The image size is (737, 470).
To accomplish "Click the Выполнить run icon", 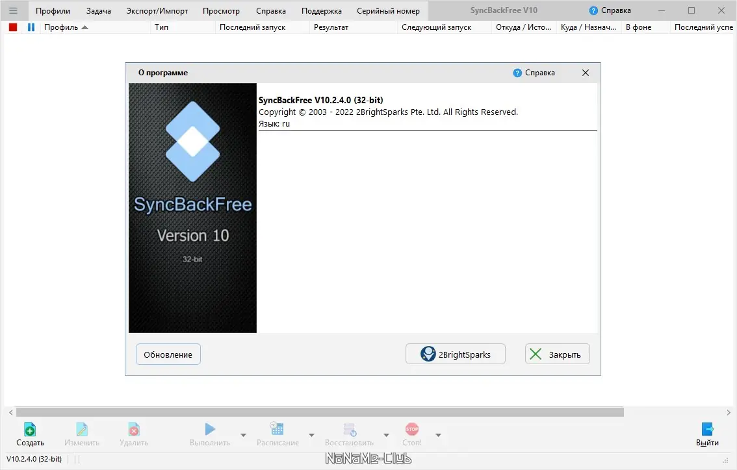I will 210,429.
